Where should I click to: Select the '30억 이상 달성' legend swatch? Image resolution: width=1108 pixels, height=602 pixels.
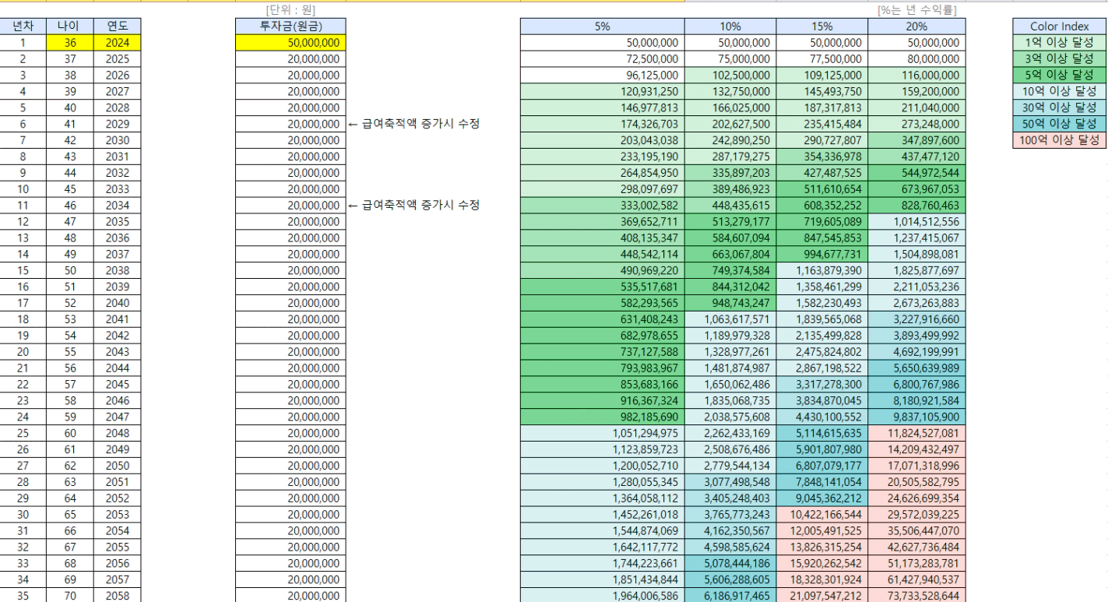tap(1059, 107)
